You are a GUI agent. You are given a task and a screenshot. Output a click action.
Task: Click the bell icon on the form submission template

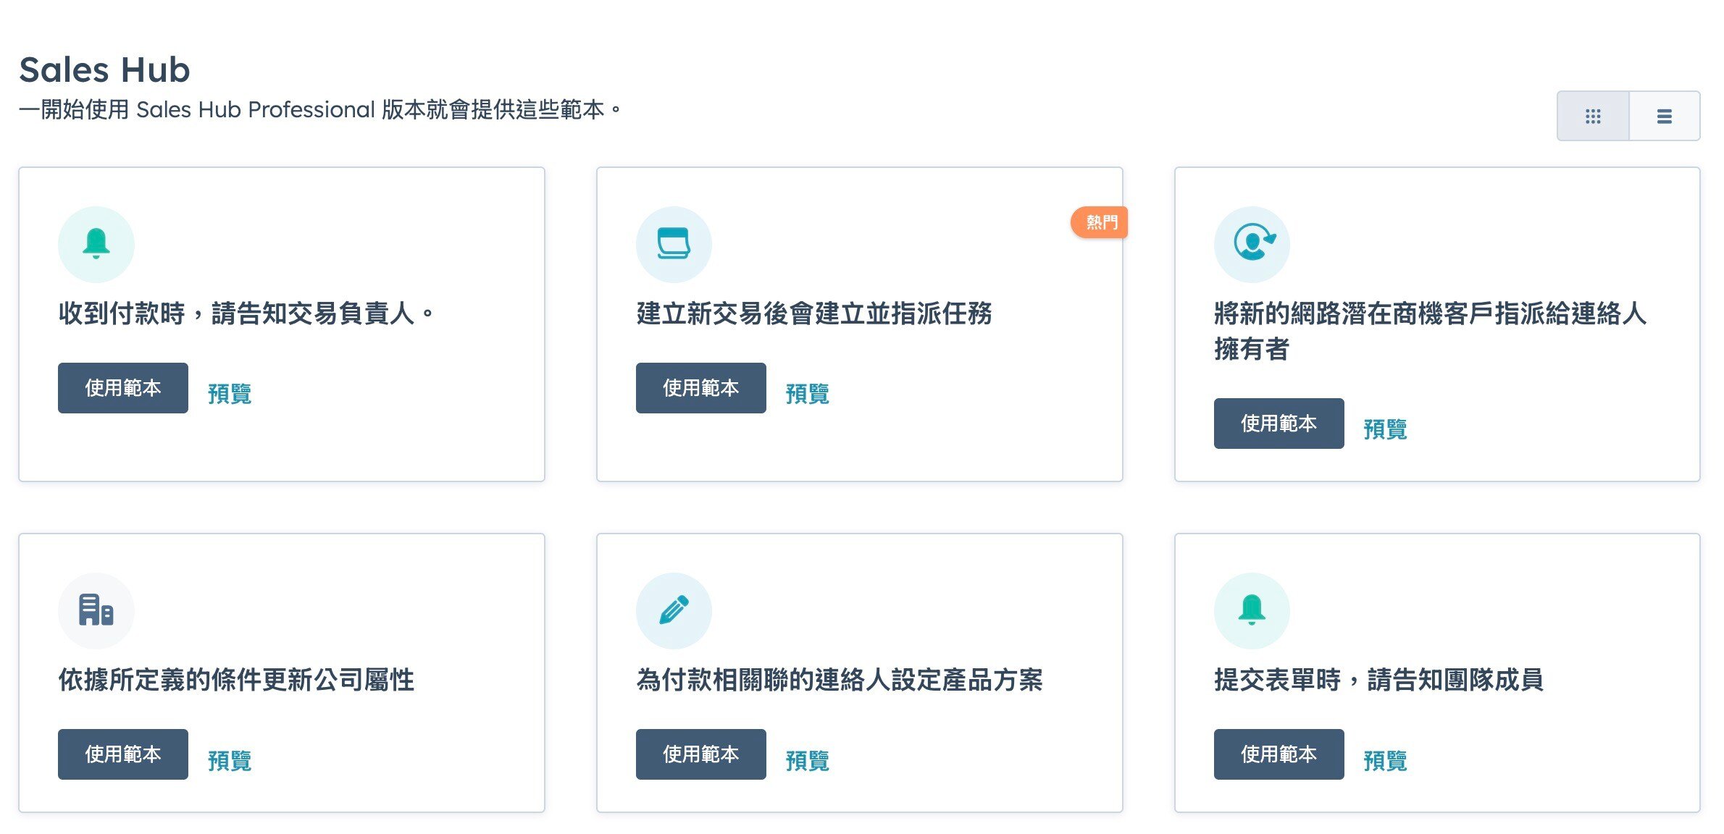pos(1251,610)
